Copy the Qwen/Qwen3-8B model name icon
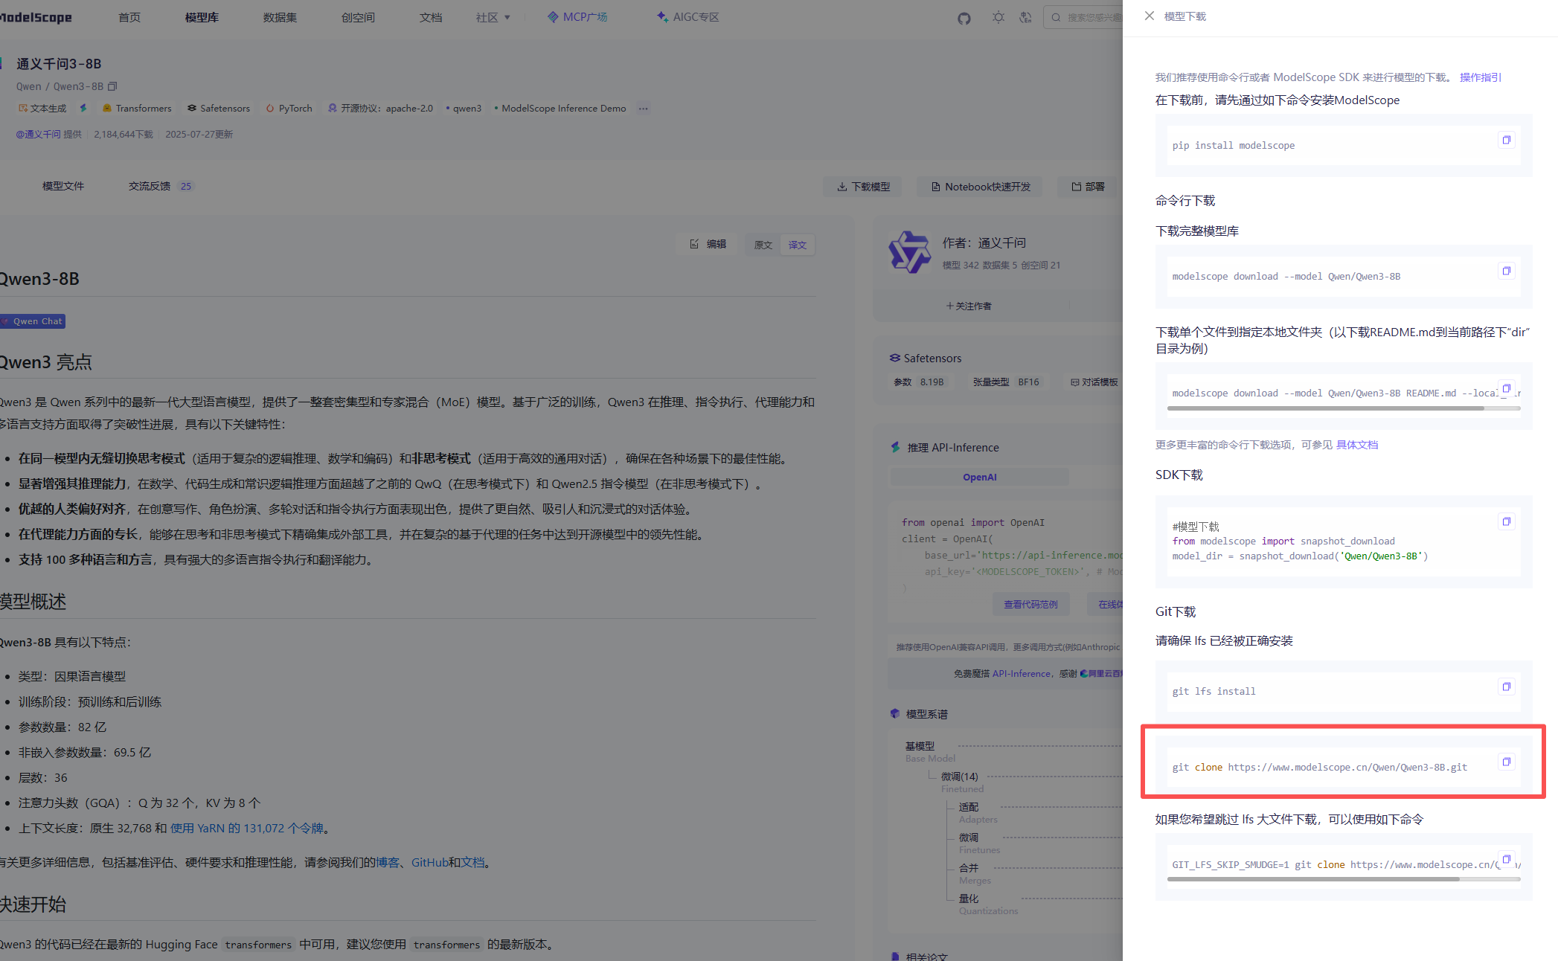 (112, 86)
